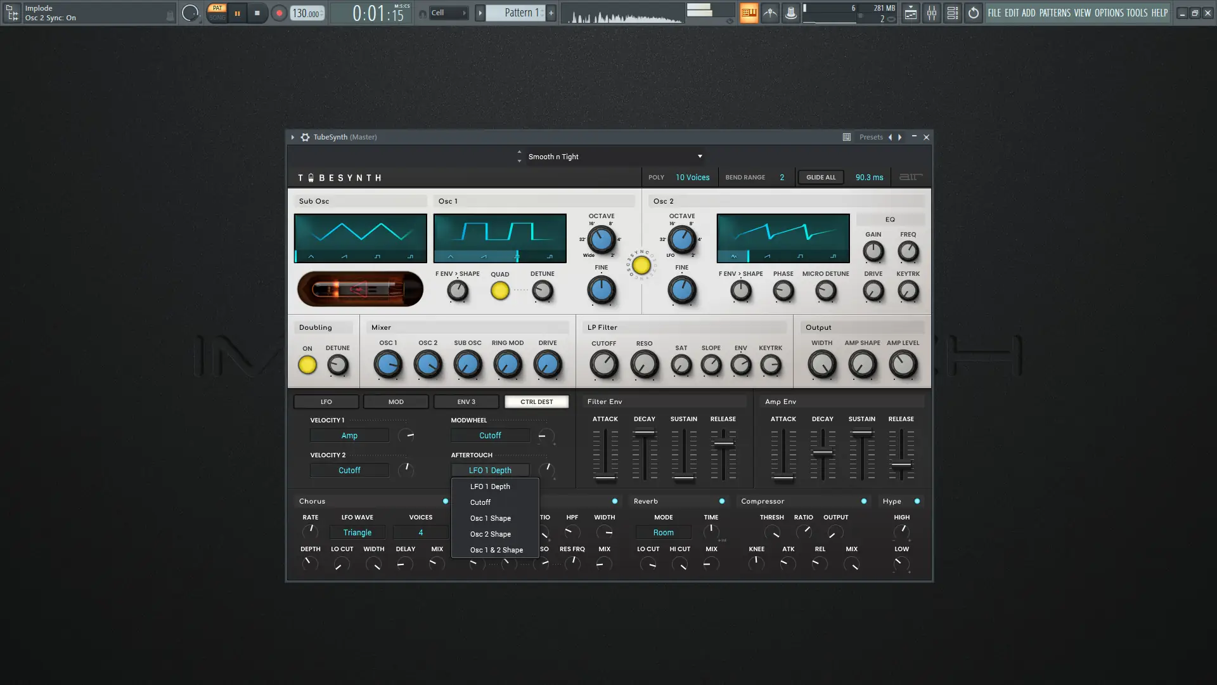Open the mixer window icon
Image resolution: width=1217 pixels, height=685 pixels.
point(932,13)
